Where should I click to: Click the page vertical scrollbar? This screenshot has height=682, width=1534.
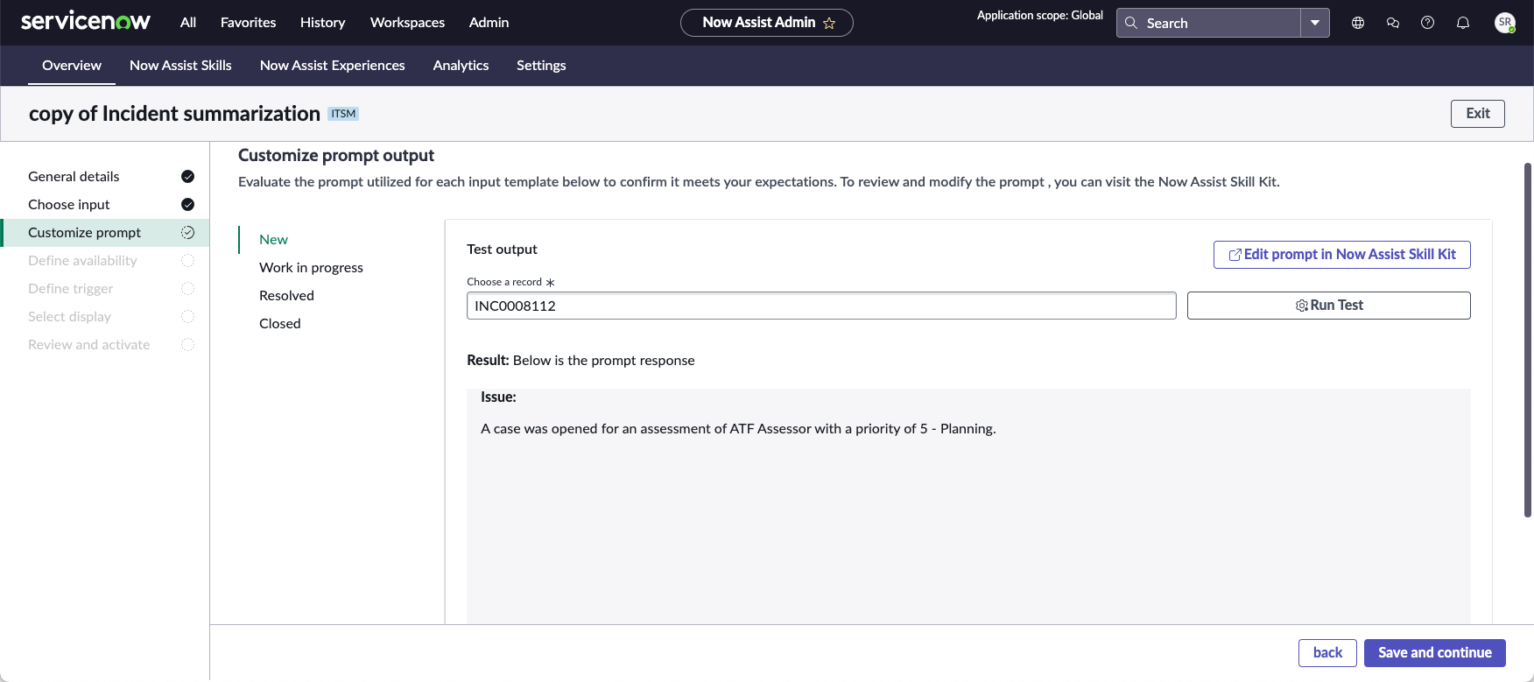point(1528,340)
